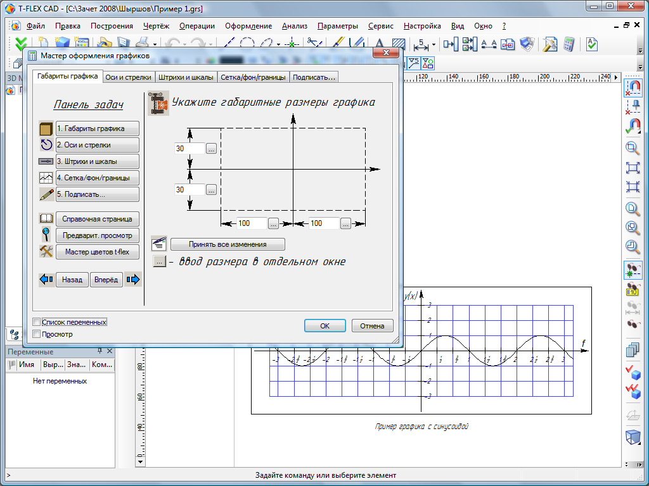Click the 3D wireframe cube icon at bottom right
This screenshot has width=649, height=486.
[633, 437]
